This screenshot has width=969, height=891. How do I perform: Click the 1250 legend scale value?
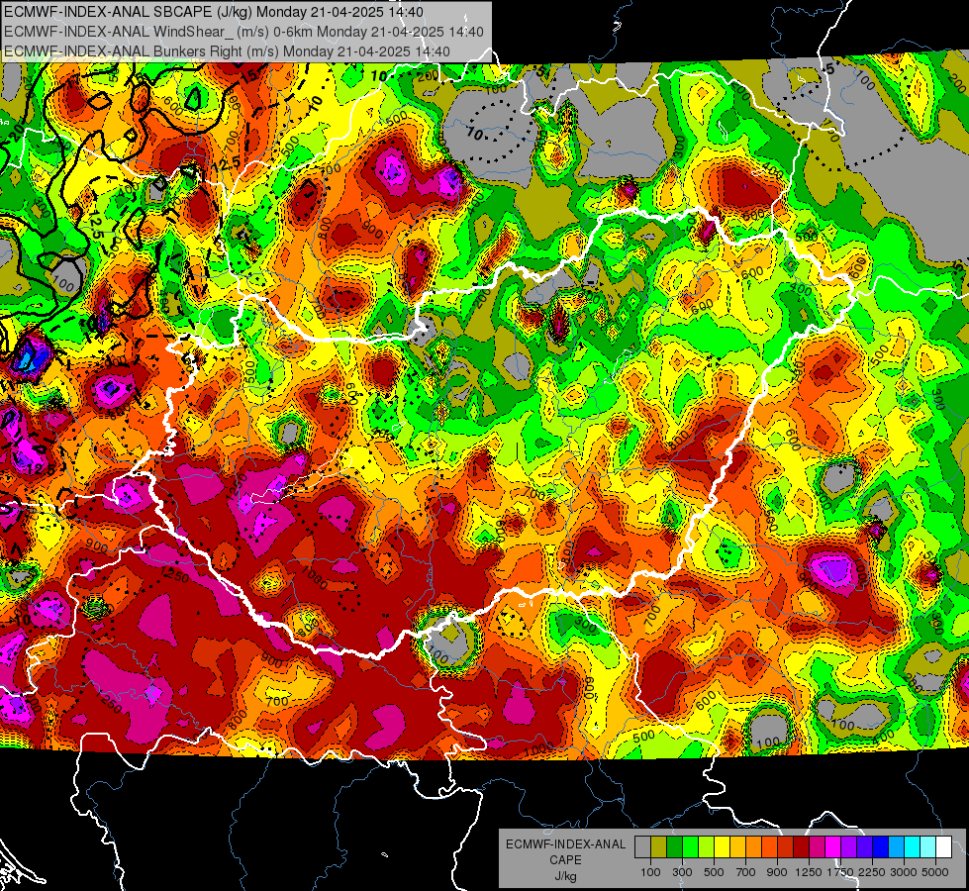tap(809, 872)
